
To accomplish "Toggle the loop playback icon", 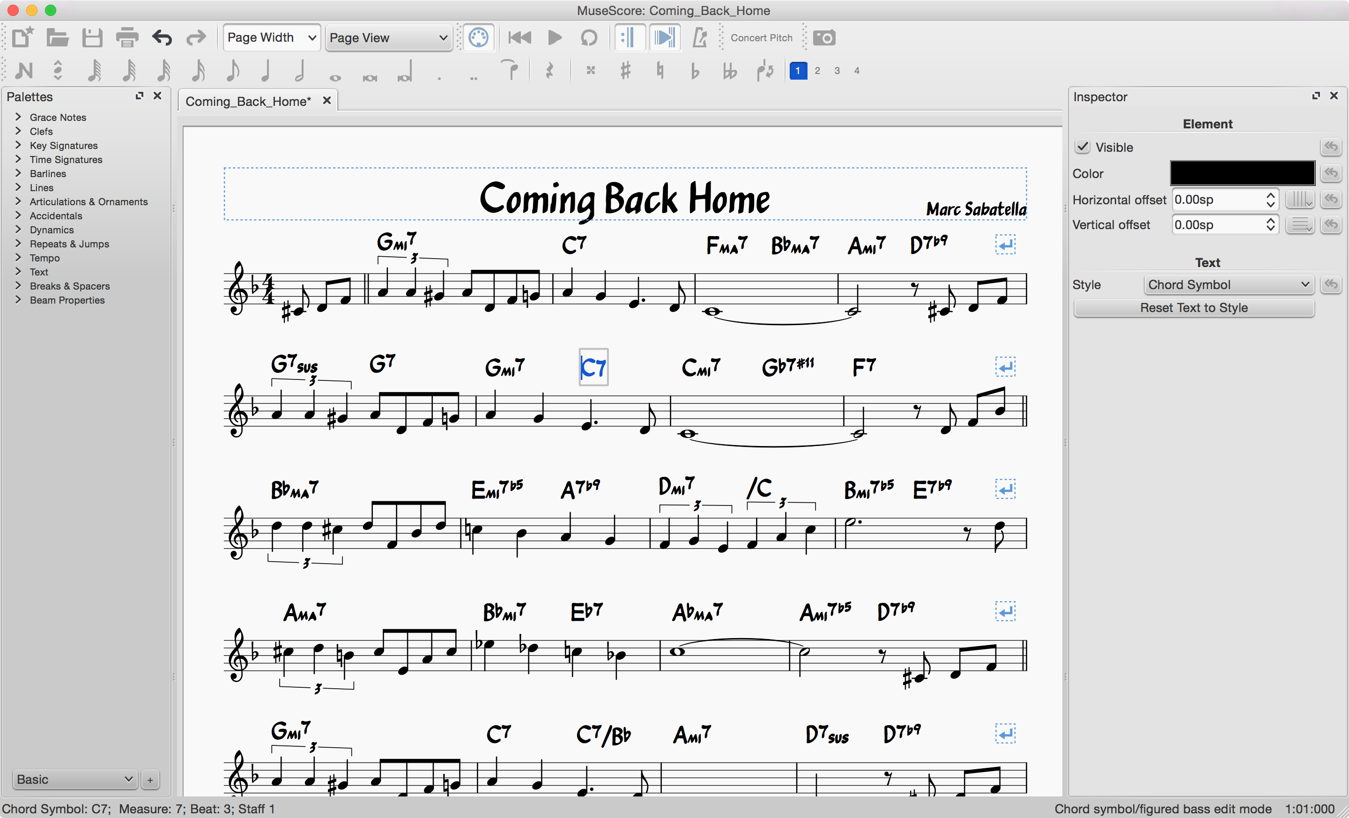I will [588, 38].
